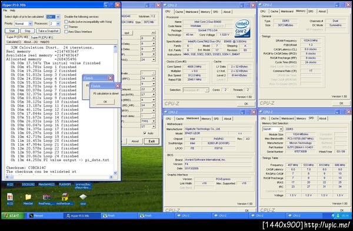Toggle the Auto checkbox in MemSet
Screen dimensions: 353x231
point(145,133)
